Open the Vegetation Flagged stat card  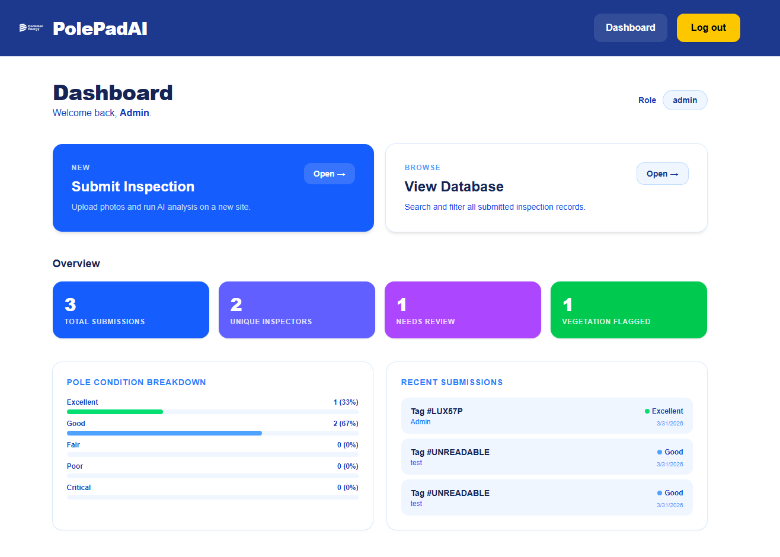(628, 309)
